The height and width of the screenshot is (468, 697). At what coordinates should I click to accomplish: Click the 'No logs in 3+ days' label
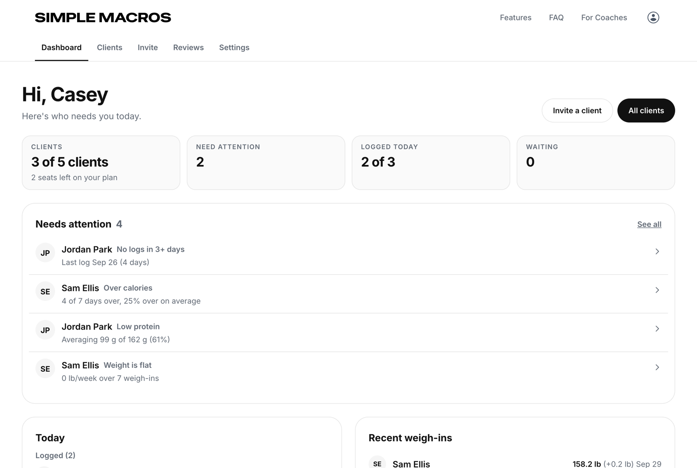(x=151, y=249)
